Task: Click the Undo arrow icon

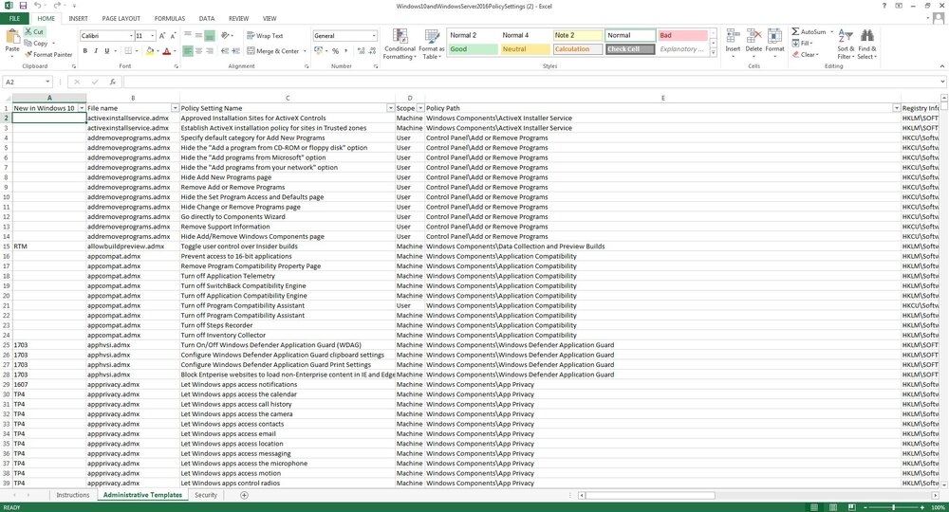Action: (38, 6)
